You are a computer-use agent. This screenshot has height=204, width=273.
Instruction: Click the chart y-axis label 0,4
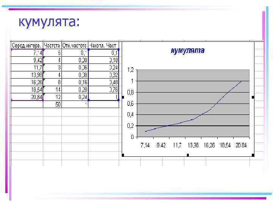click(130, 114)
